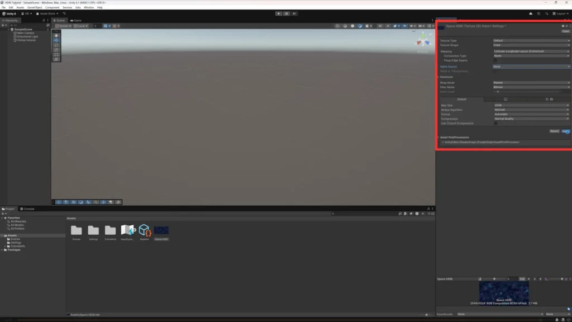Click the Play button in toolbar

pyautogui.click(x=279, y=13)
